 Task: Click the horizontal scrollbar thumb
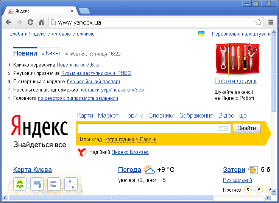click(x=111, y=198)
